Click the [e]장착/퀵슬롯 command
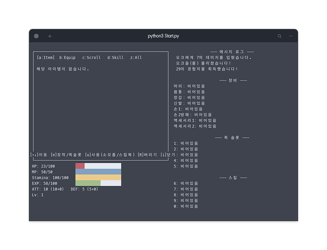The width and height of the screenshot is (327, 250). (x=66, y=154)
